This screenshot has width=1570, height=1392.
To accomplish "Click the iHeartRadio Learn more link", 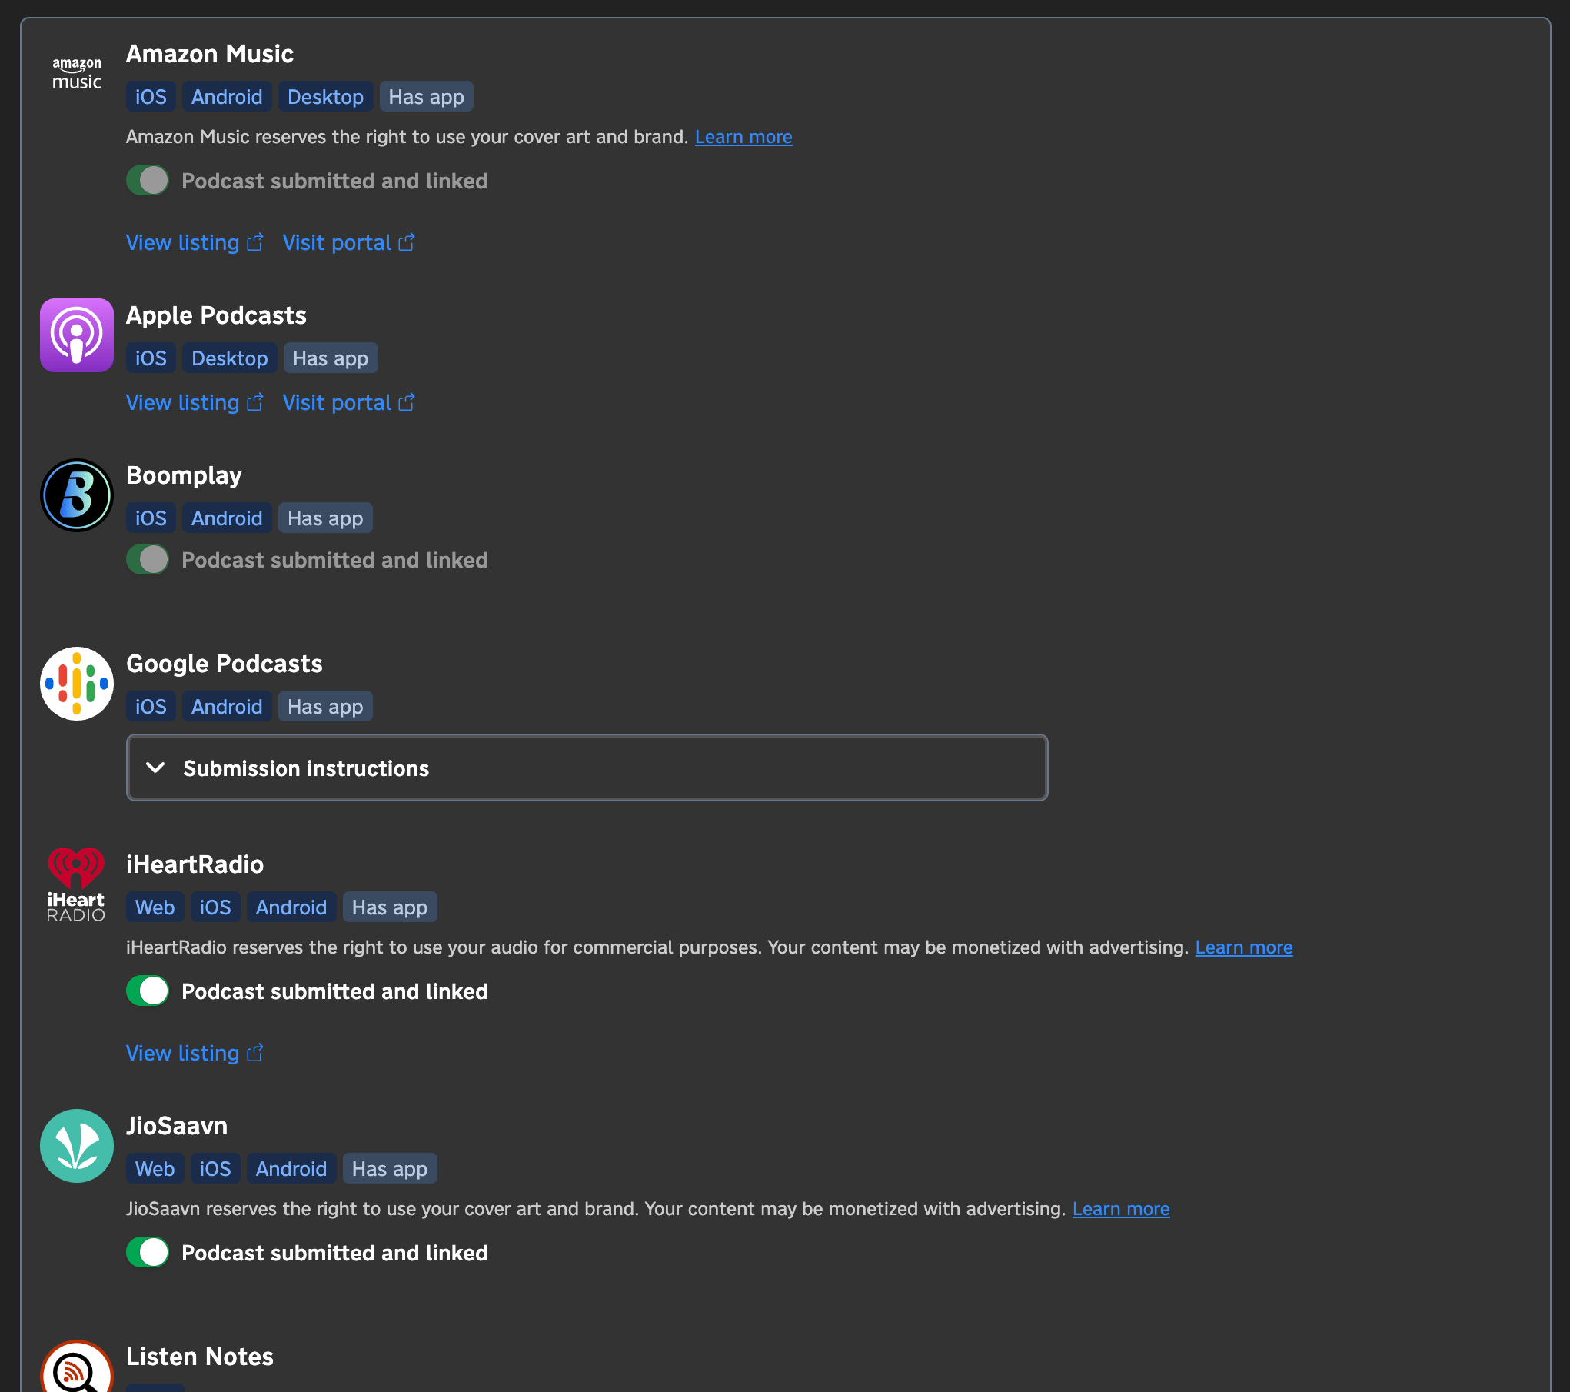I will (x=1243, y=947).
